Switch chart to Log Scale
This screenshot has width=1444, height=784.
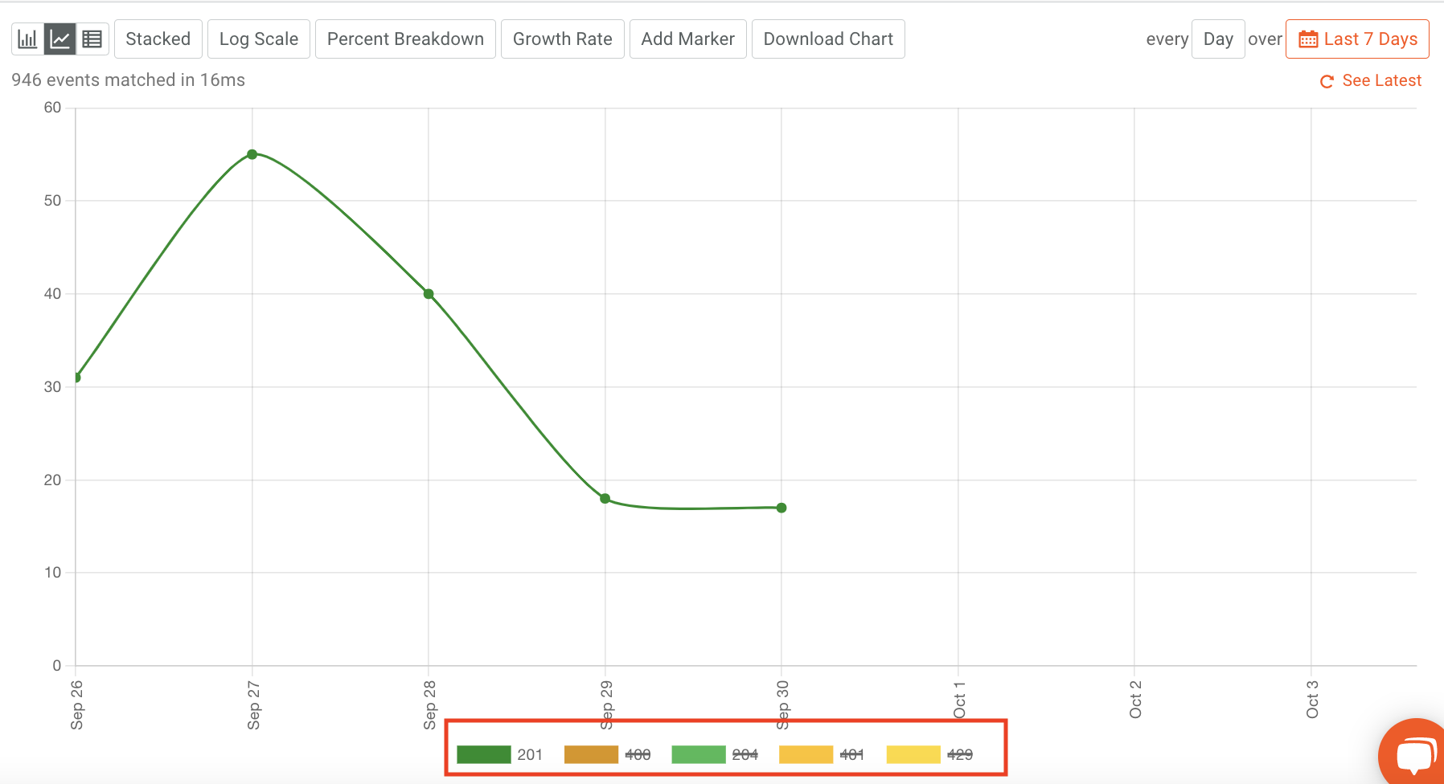click(x=258, y=38)
